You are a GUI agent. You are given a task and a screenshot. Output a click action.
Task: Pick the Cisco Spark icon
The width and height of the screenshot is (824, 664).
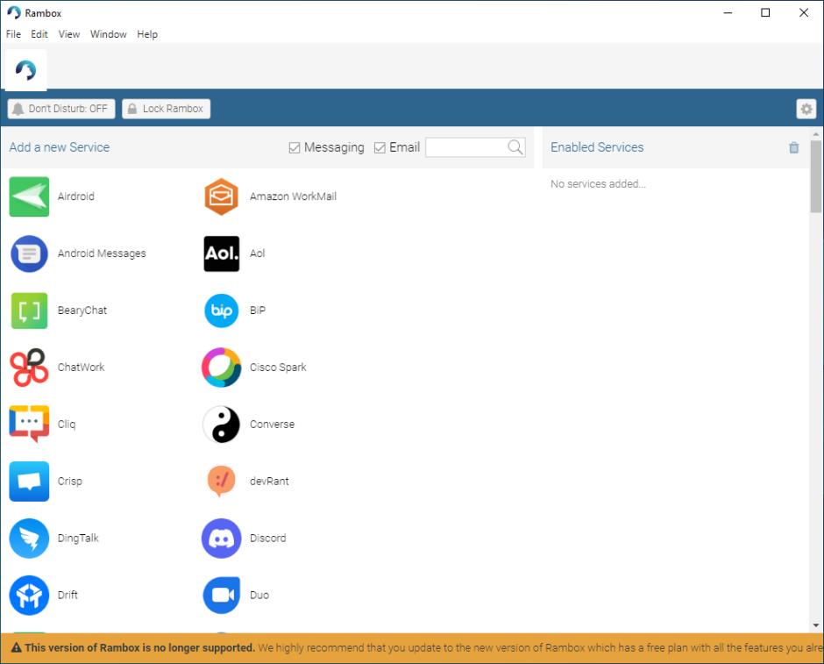click(x=221, y=368)
